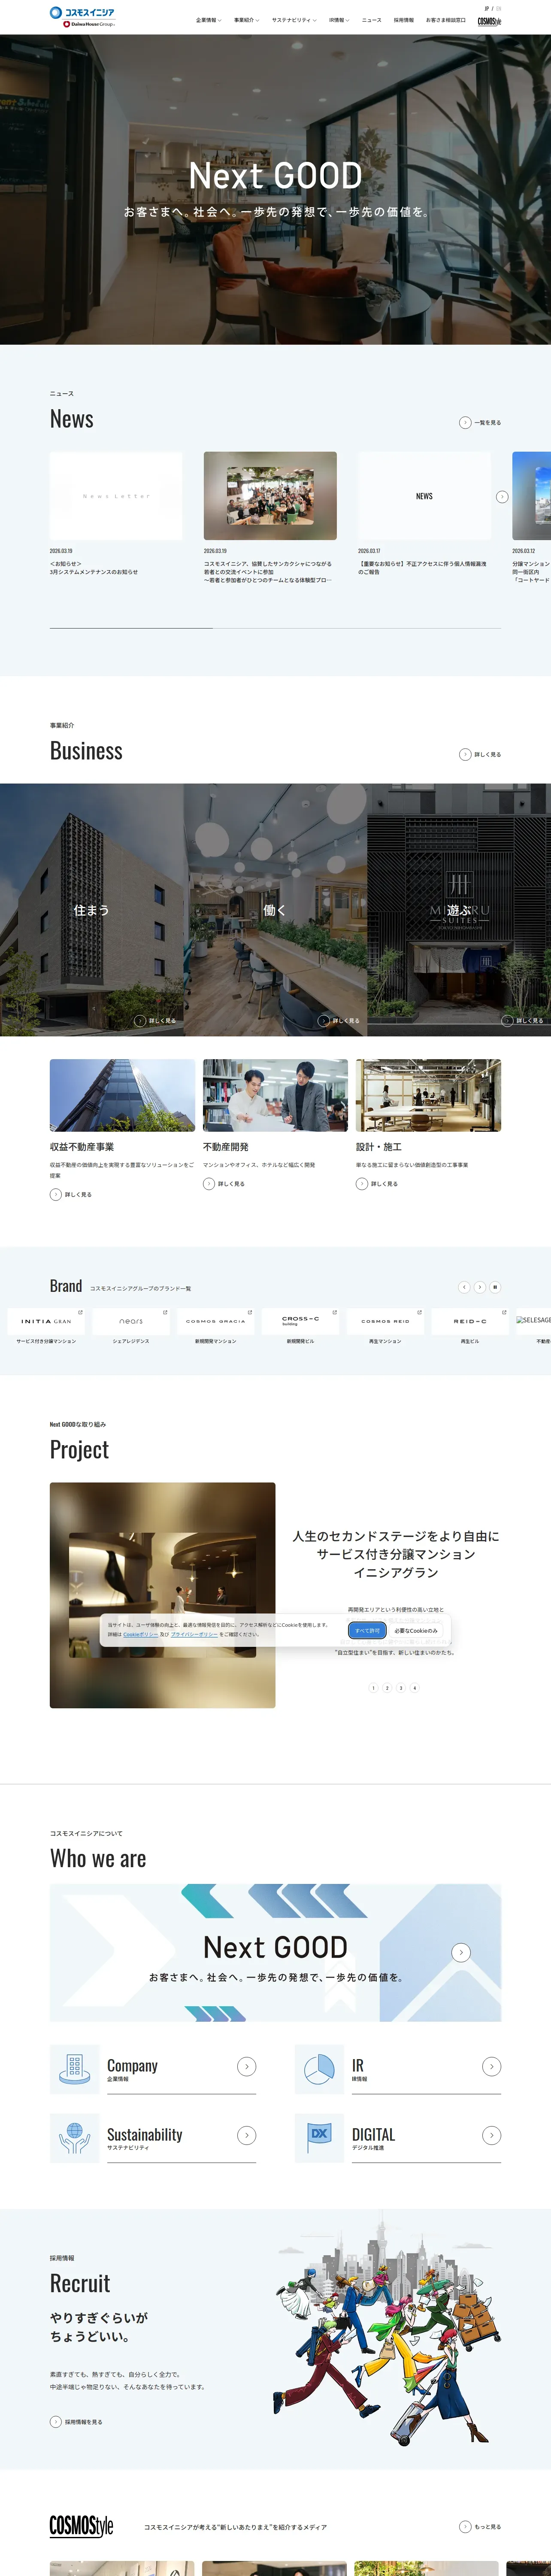Click the 詳しく見る arrow on 住まう panel
The height and width of the screenshot is (2576, 551).
coord(140,1021)
